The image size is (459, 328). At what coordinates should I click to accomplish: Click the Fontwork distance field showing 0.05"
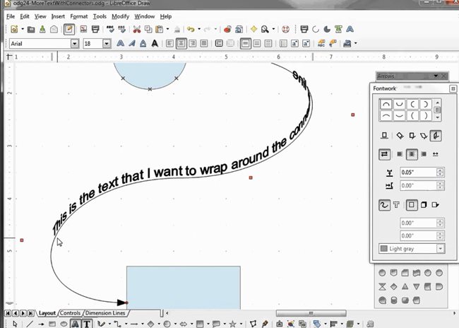(x=417, y=172)
